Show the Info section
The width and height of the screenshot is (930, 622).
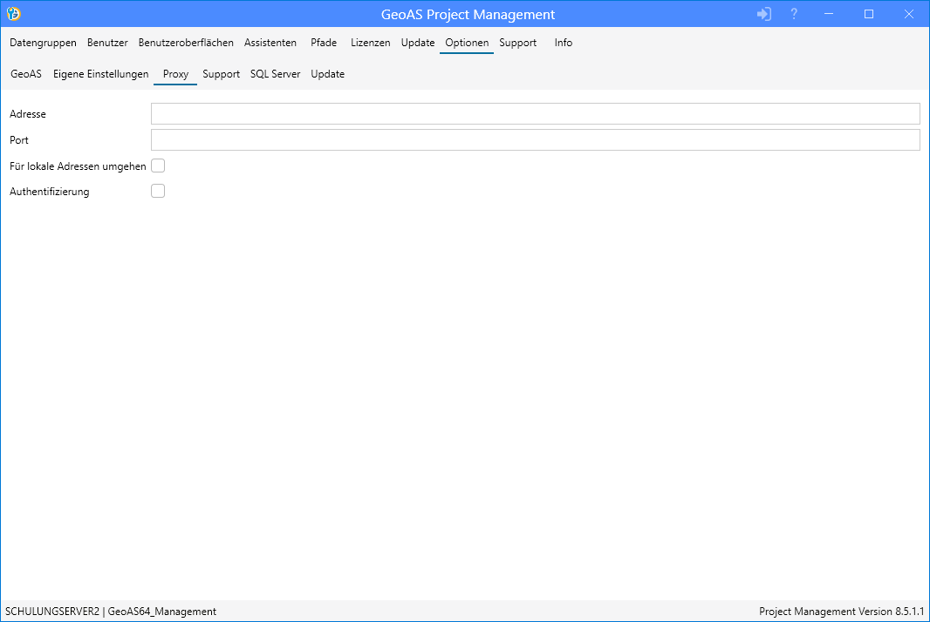[x=564, y=43]
